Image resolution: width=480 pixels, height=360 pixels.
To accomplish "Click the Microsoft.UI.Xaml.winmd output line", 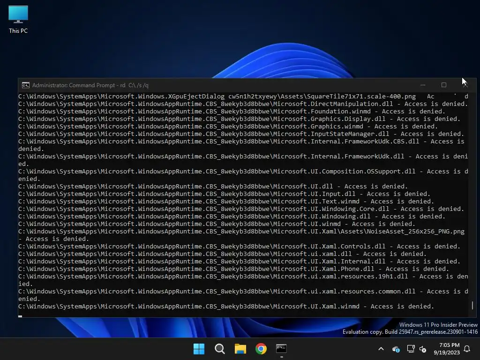I will [x=226, y=307].
